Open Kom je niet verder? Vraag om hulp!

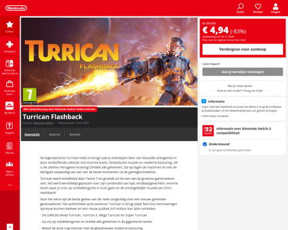click(x=240, y=91)
